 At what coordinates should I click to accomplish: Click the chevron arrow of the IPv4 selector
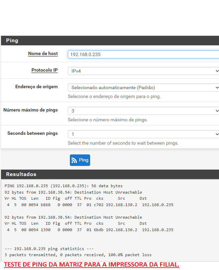[x=217, y=71]
